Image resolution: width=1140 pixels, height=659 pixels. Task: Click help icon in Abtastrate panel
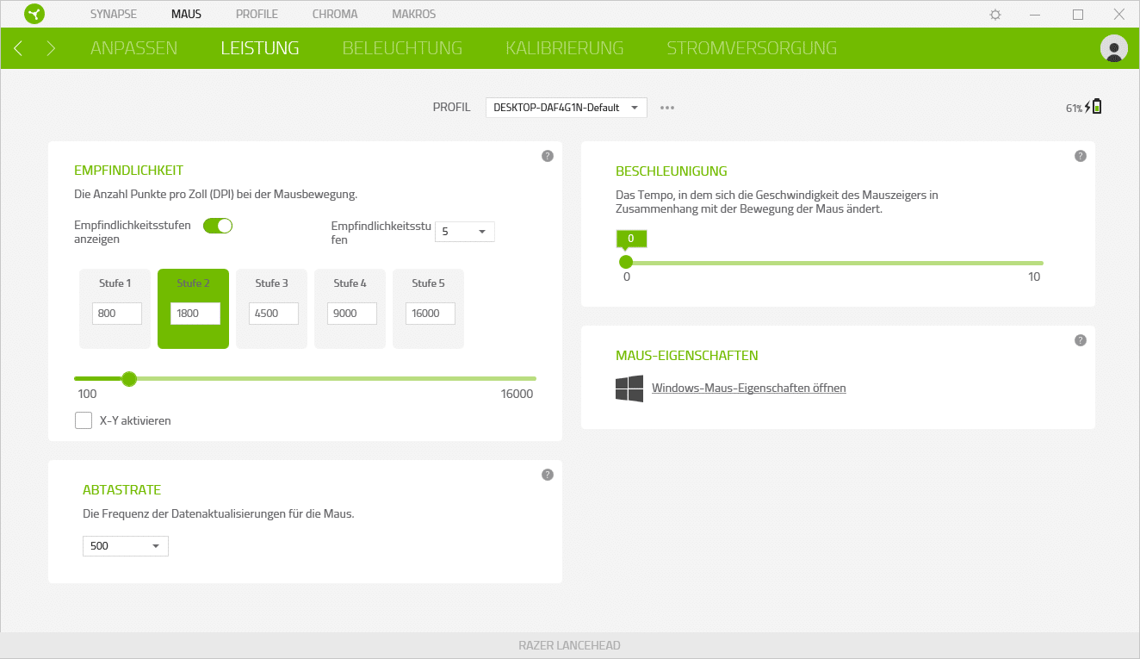pos(547,475)
